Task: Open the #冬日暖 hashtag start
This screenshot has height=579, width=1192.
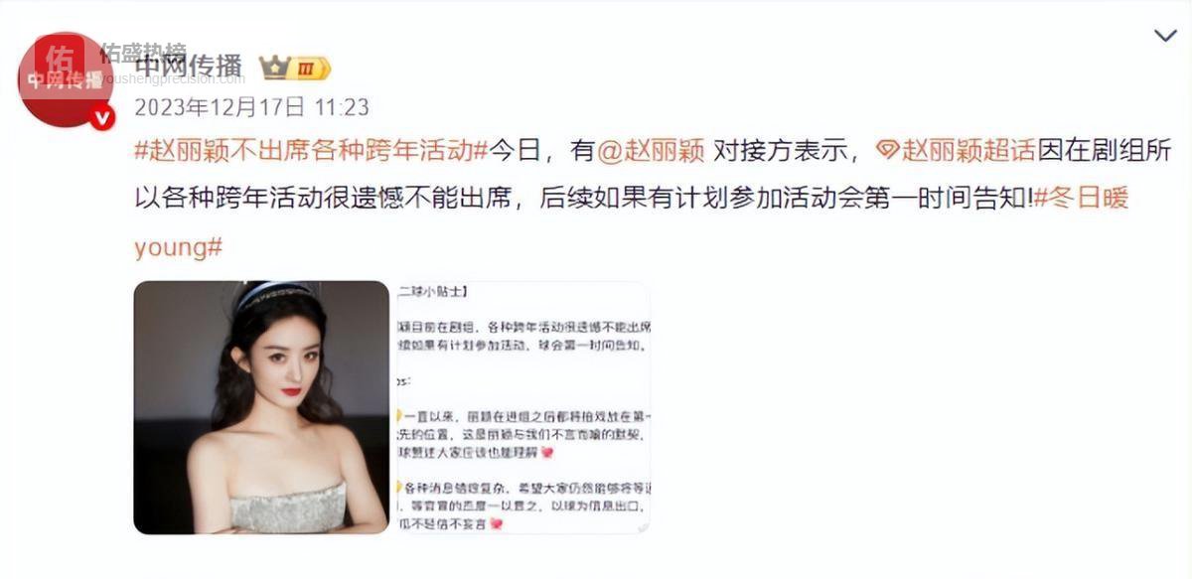Action: tap(1081, 199)
